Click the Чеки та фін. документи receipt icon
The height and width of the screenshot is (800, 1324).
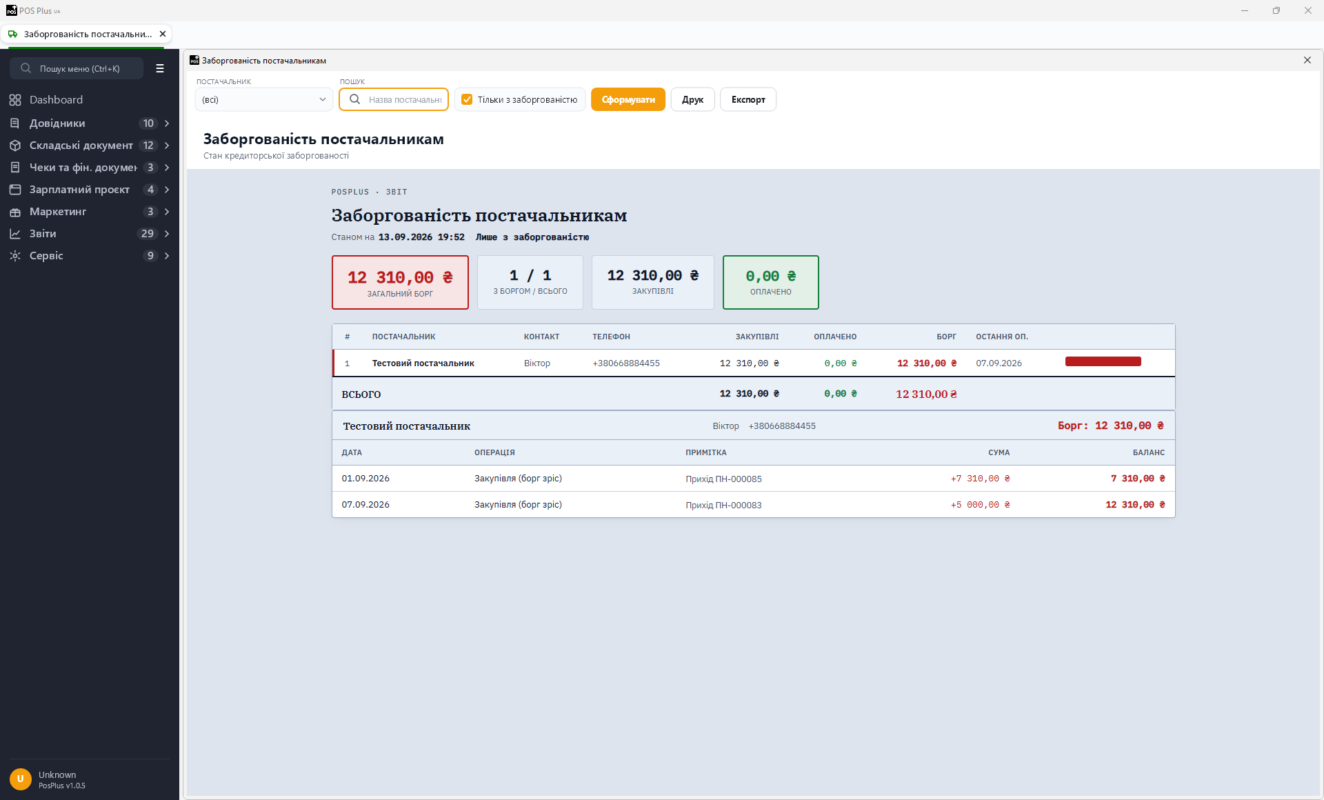[x=15, y=168]
